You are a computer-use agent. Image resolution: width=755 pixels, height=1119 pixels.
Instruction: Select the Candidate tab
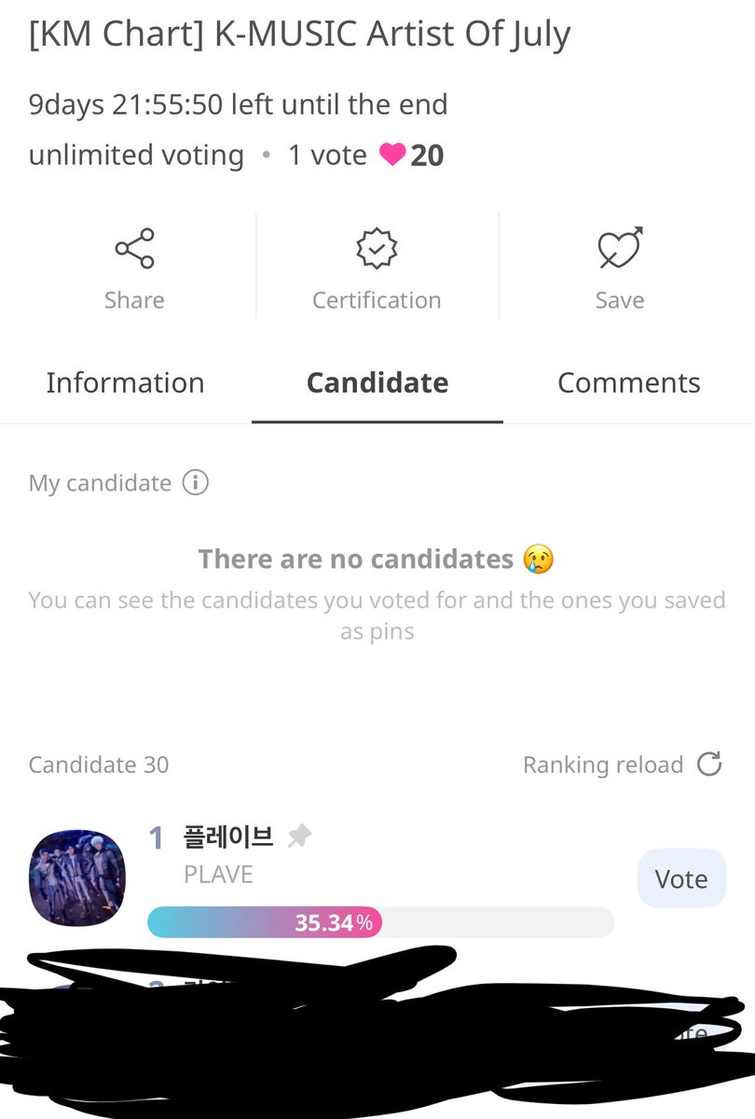[377, 382]
